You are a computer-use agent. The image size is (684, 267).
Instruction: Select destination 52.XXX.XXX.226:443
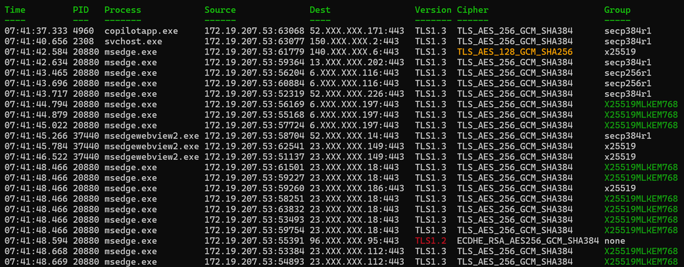pyautogui.click(x=357, y=94)
